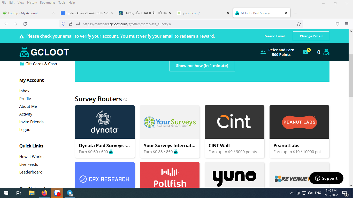The image size is (353, 198).
Task: Show hidden system tray icons
Action: 292,193
